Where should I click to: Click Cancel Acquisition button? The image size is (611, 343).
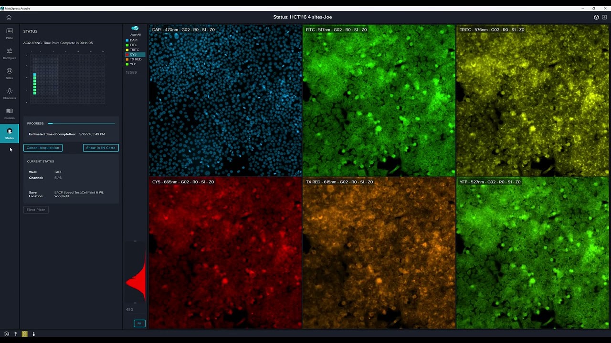pyautogui.click(x=43, y=148)
